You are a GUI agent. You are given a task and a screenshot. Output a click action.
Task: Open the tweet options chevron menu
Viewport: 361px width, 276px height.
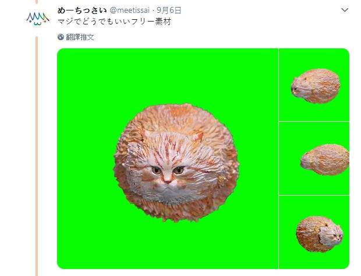point(345,10)
